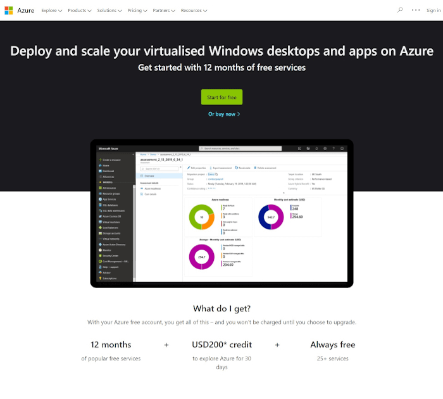Click the Azure brand name in header

[x=27, y=11]
